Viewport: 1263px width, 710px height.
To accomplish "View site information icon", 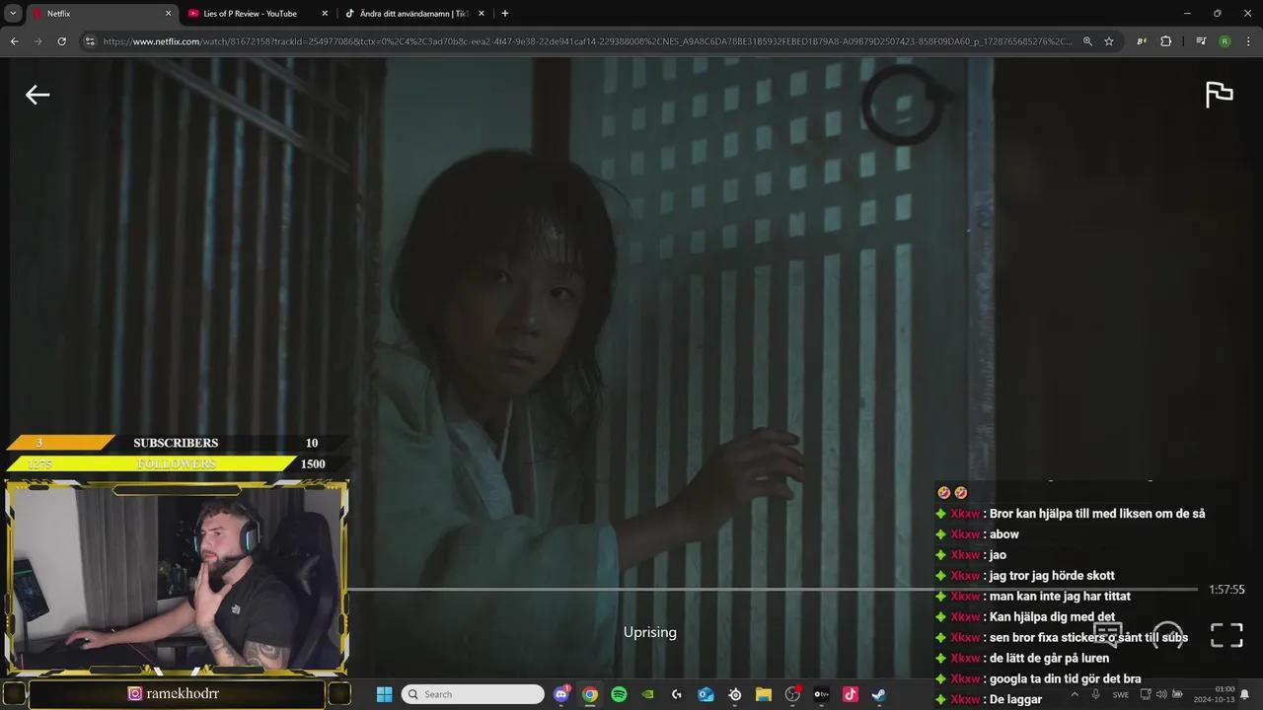I will click(x=89, y=41).
